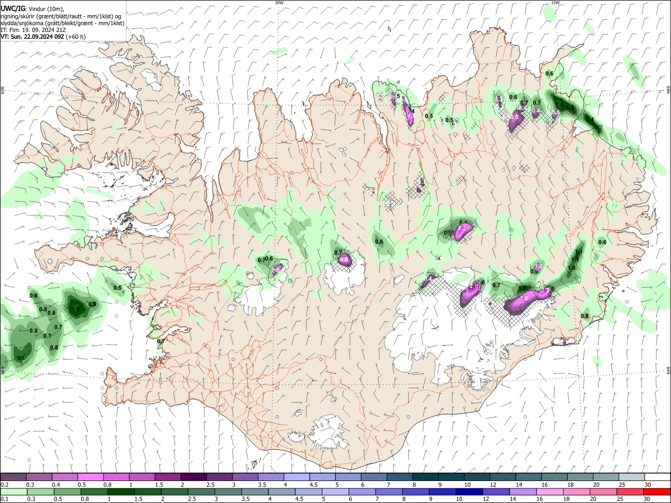The image size is (671, 503).
Task: Click the '20' number label under lower legend
Action: [594, 499]
